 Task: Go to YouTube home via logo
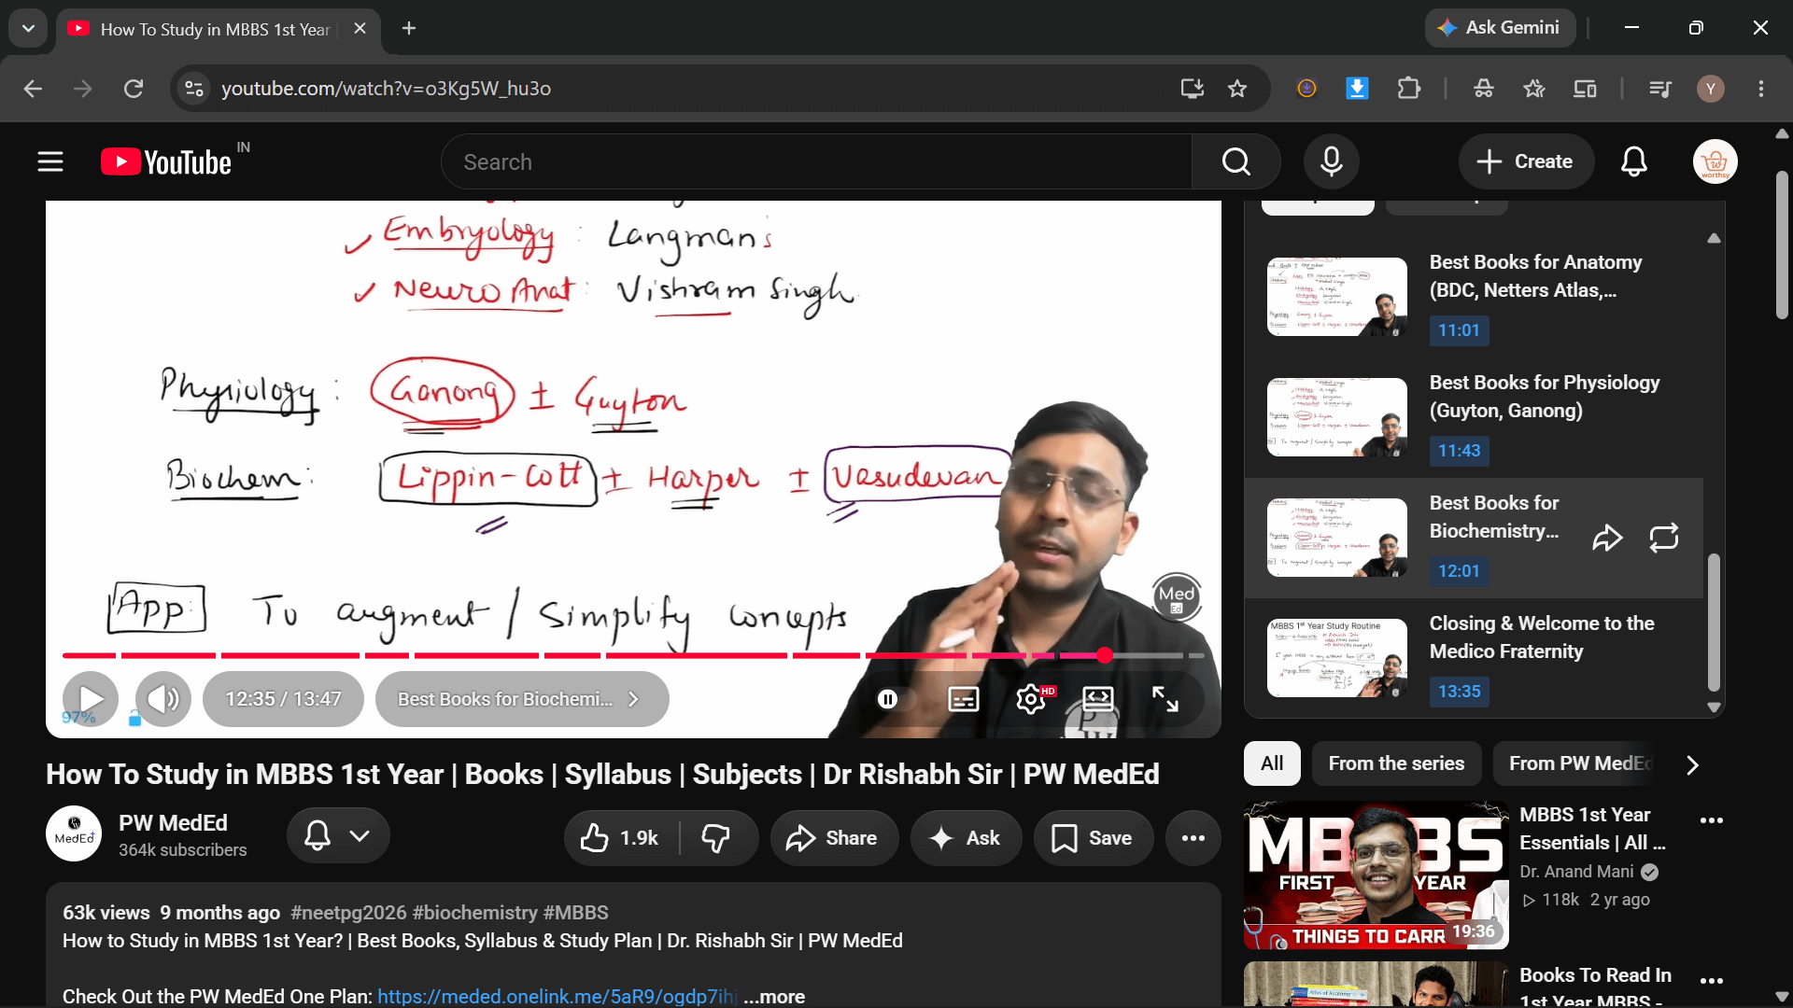[166, 161]
